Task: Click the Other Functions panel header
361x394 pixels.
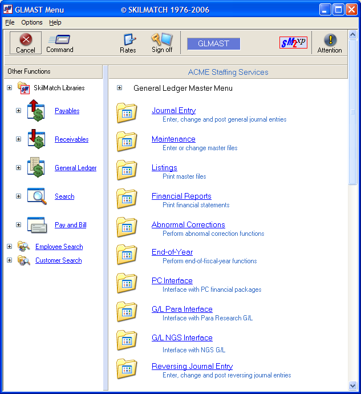Action: [53, 71]
